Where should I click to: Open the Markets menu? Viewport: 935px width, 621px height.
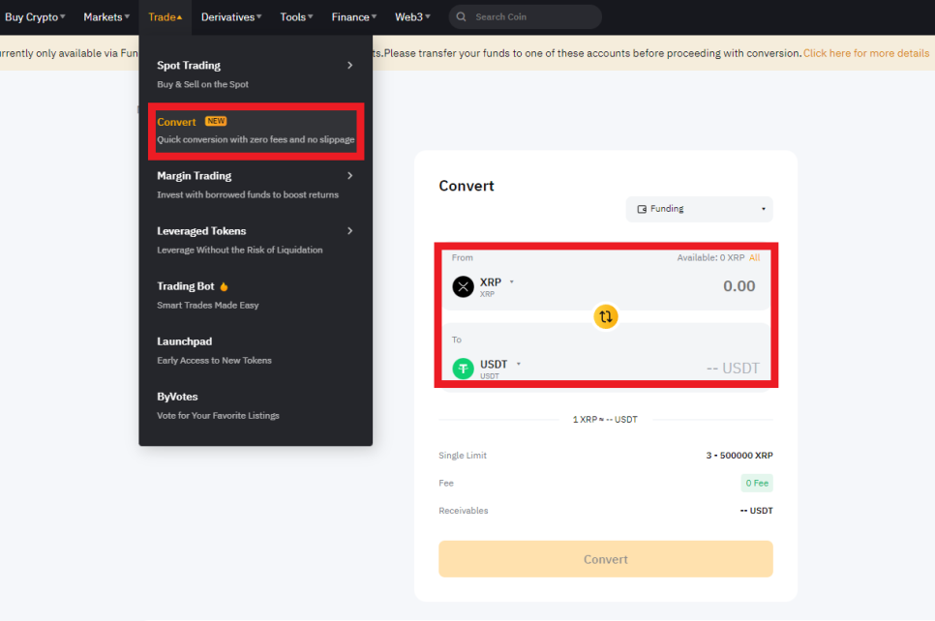[106, 17]
